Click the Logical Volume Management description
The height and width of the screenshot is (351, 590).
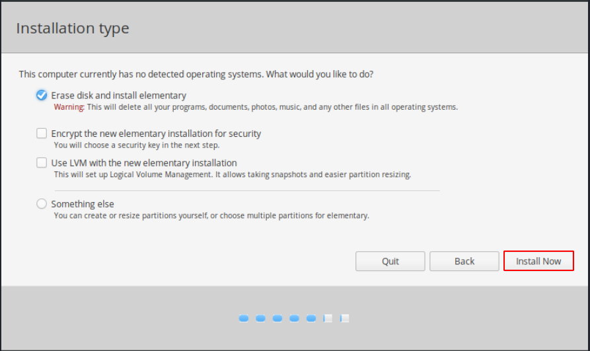pos(232,175)
